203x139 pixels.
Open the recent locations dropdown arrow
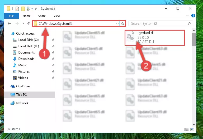pyautogui.click(x=23, y=23)
